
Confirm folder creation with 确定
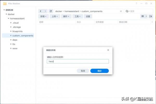[x=100, y=71]
